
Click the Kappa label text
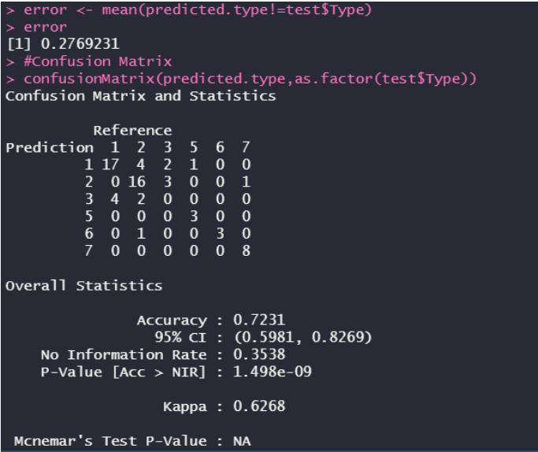[185, 407]
